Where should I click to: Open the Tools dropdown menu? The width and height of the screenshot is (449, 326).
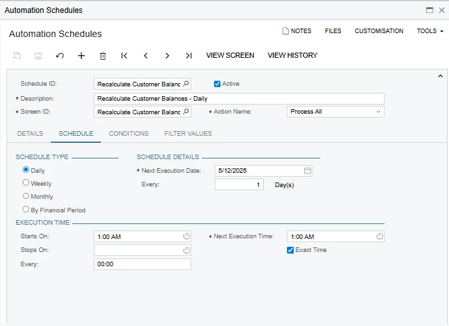click(x=430, y=31)
